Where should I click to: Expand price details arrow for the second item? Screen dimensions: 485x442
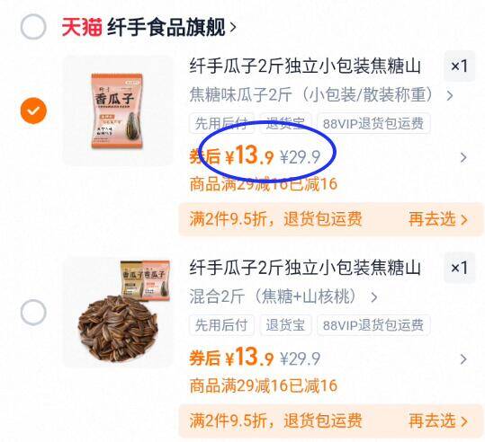pos(463,359)
